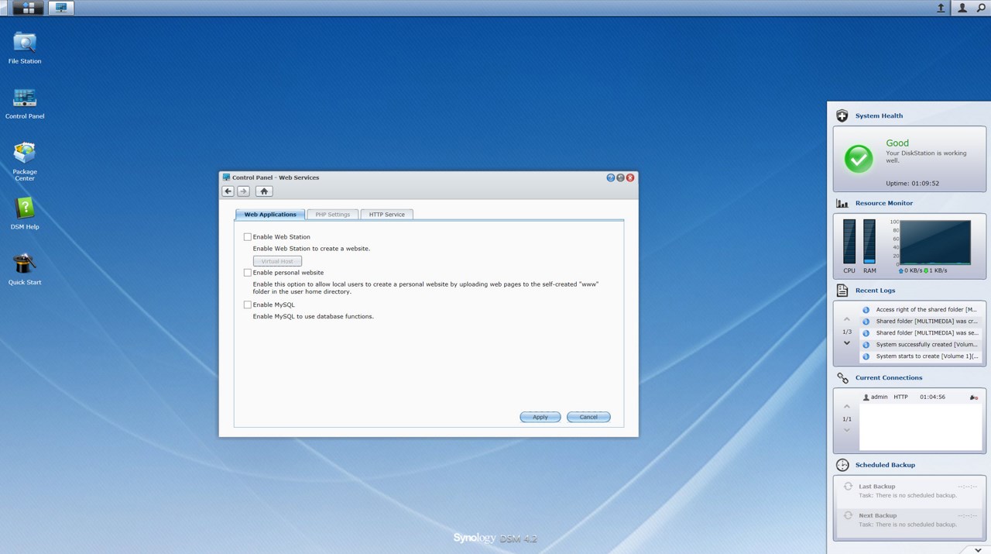Open the System Health widget title
Screen dimensions: 991x554
[879, 115]
